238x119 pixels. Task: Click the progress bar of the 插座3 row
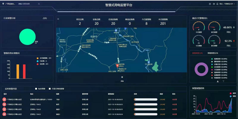pyautogui.click(x=145, y=114)
